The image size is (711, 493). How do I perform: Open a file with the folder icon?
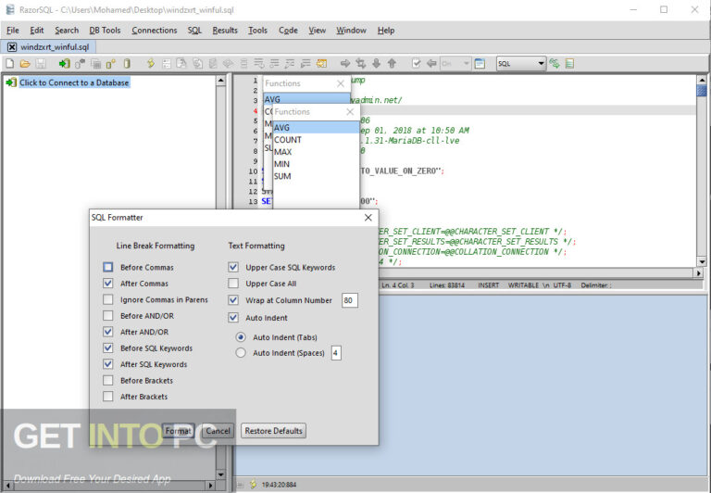coord(25,64)
